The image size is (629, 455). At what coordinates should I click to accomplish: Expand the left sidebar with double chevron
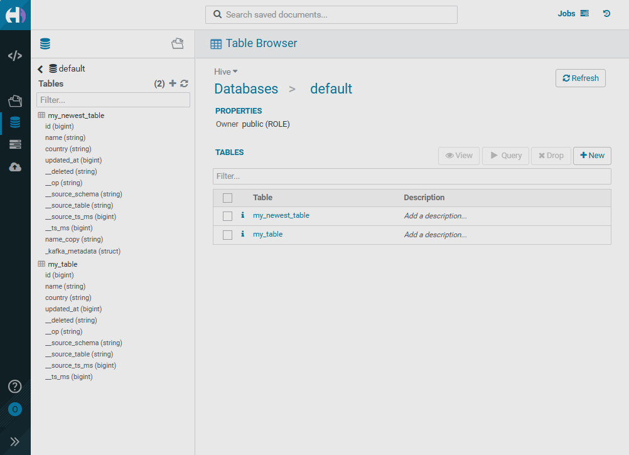(x=15, y=441)
